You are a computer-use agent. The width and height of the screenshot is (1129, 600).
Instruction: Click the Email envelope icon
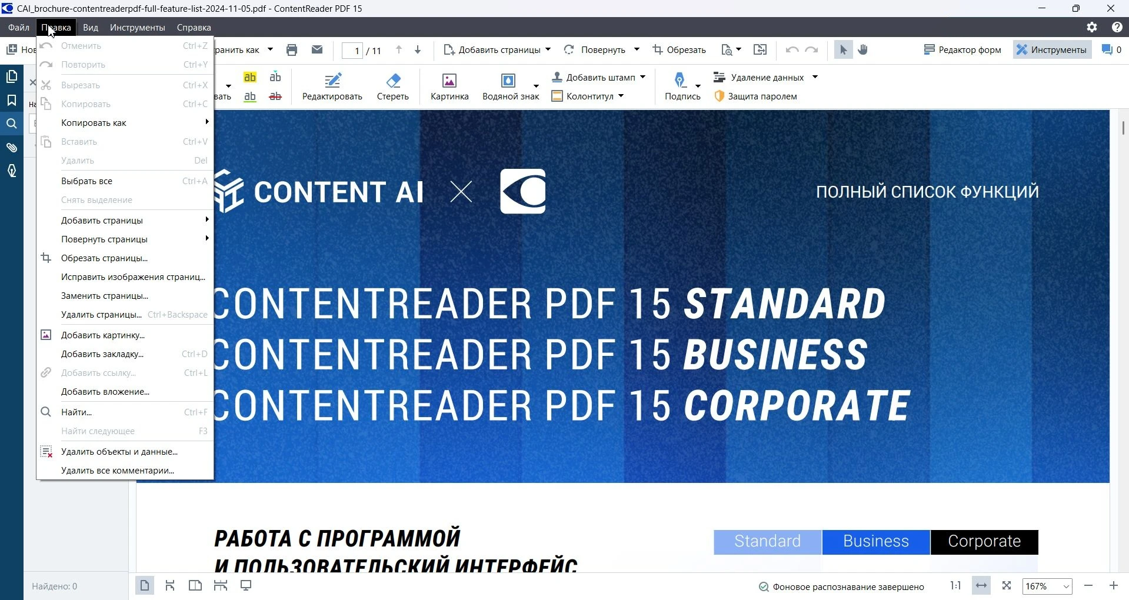[x=317, y=50]
